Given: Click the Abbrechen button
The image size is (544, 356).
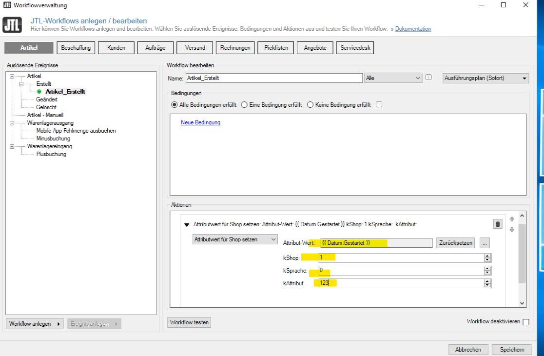Looking at the screenshot, I should [468, 349].
